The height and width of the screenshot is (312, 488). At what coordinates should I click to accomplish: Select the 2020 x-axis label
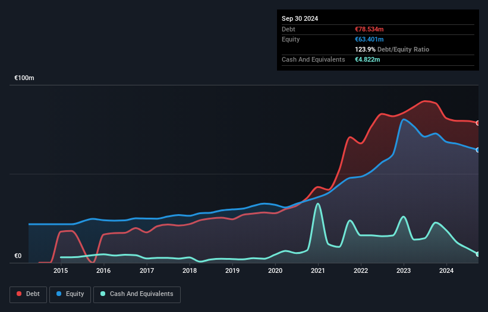pos(275,270)
